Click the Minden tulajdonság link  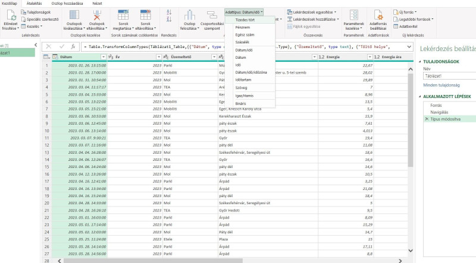[441, 85]
